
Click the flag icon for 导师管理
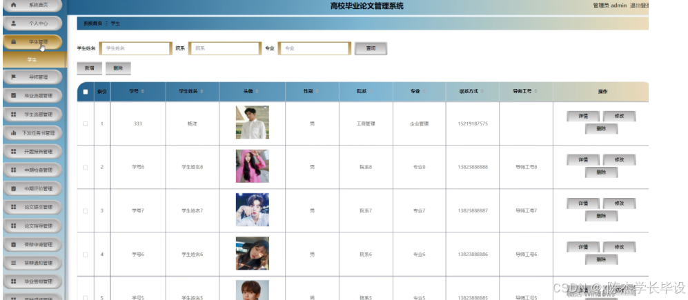pos(14,77)
